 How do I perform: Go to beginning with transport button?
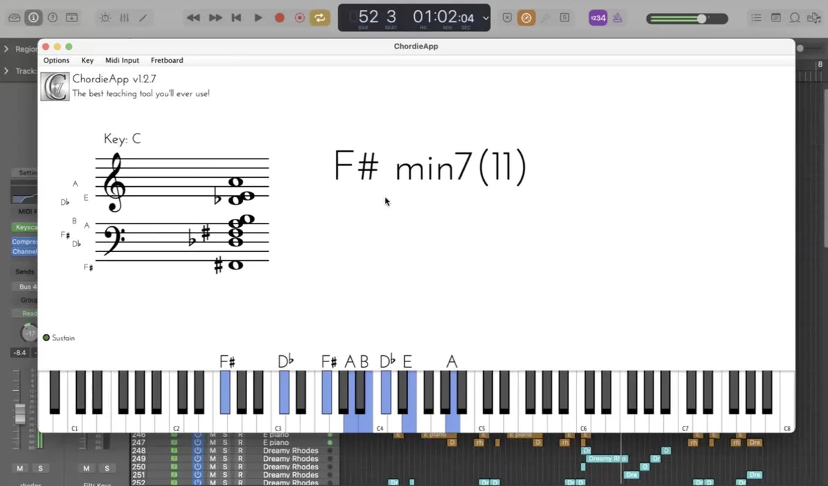pyautogui.click(x=236, y=18)
